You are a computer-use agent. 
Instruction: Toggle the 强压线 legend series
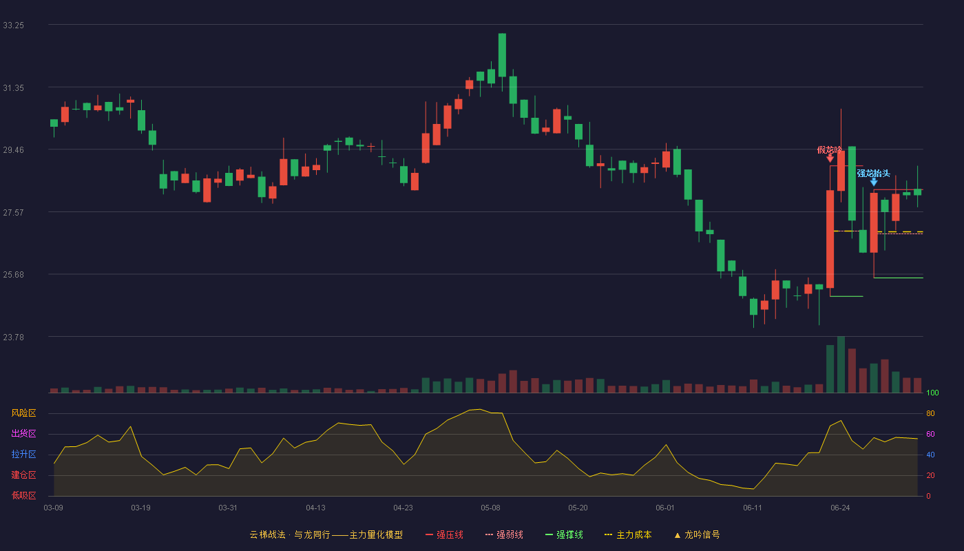[x=444, y=534]
